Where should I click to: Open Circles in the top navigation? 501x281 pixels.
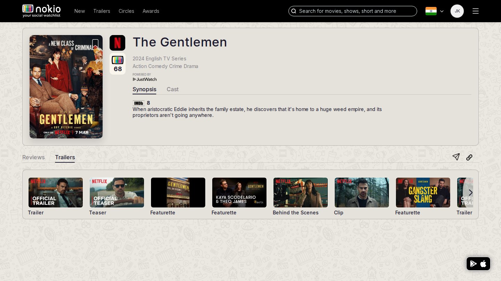126,11
